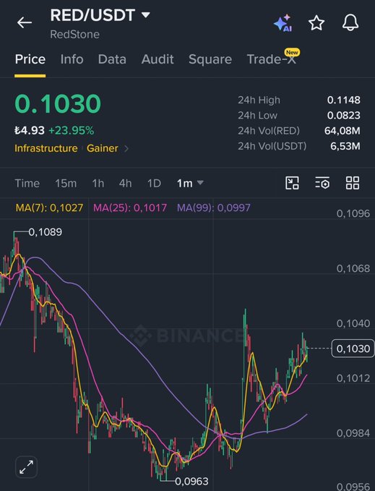Click the 0,1030 current price axis tag
375x491 pixels.
(x=353, y=349)
